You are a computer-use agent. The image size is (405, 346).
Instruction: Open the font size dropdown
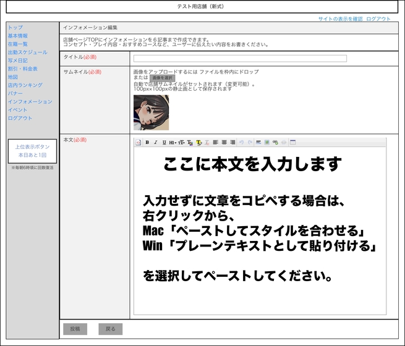(181, 143)
